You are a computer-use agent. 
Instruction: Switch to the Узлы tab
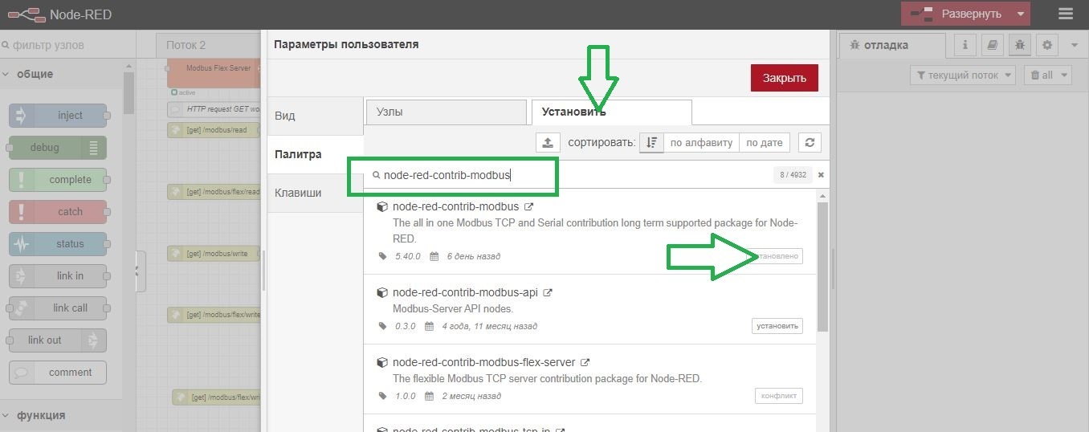tap(447, 112)
